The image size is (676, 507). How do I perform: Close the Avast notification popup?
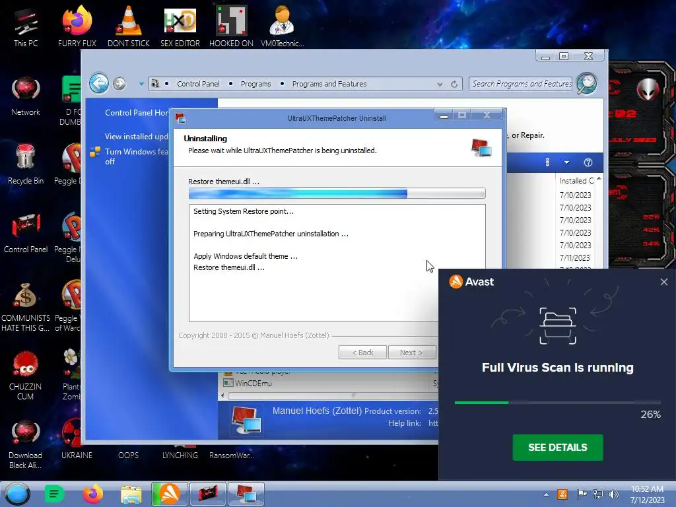664,282
